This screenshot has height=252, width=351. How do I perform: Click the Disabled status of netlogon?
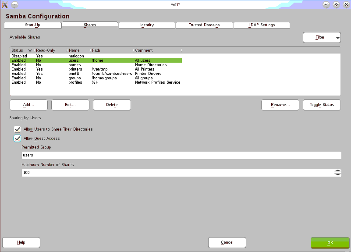point(19,56)
